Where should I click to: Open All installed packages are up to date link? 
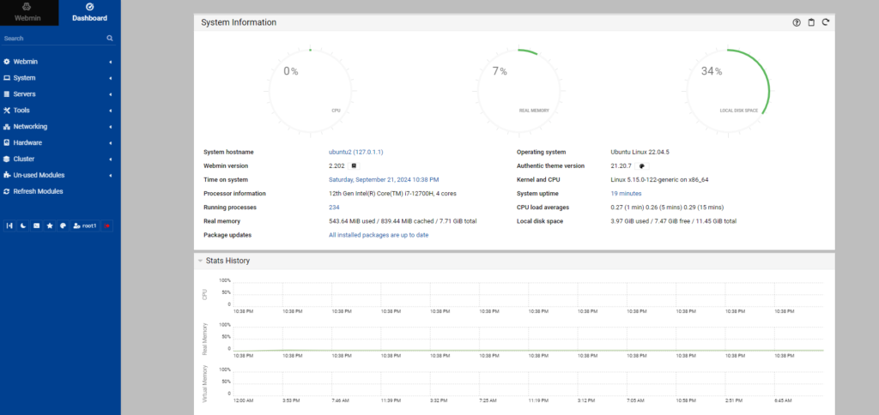[x=379, y=235]
